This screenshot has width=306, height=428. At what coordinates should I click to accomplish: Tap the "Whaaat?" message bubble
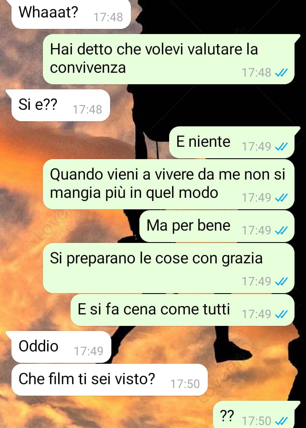point(71,14)
